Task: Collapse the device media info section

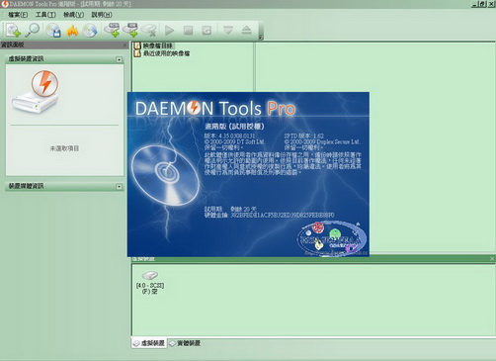Action: pos(119,187)
